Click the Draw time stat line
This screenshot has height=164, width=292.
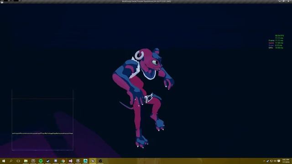pos(276,45)
